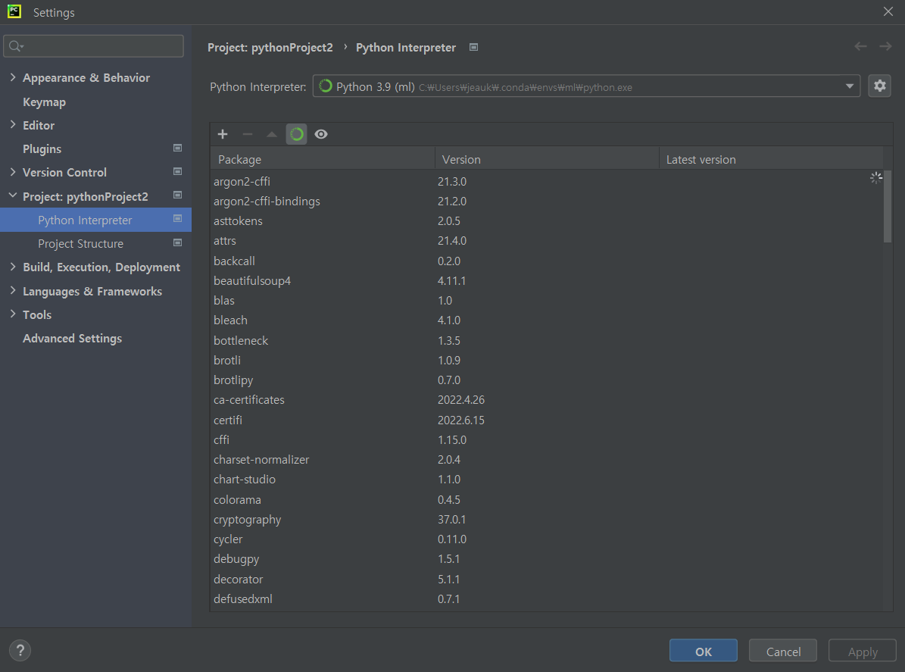This screenshot has height=672, width=905.
Task: Click the Cancel button
Action: (x=783, y=652)
